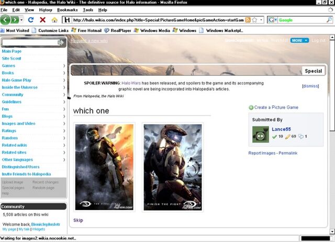Viewport: 335px width, 242px height.
Task: Open the Main Page sidebar link
Action: click(x=12, y=51)
